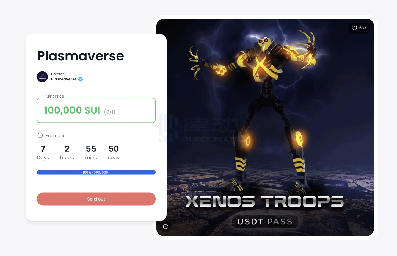Open the Plasmaverse creator avatar
This screenshot has width=397, height=256.
tap(42, 77)
